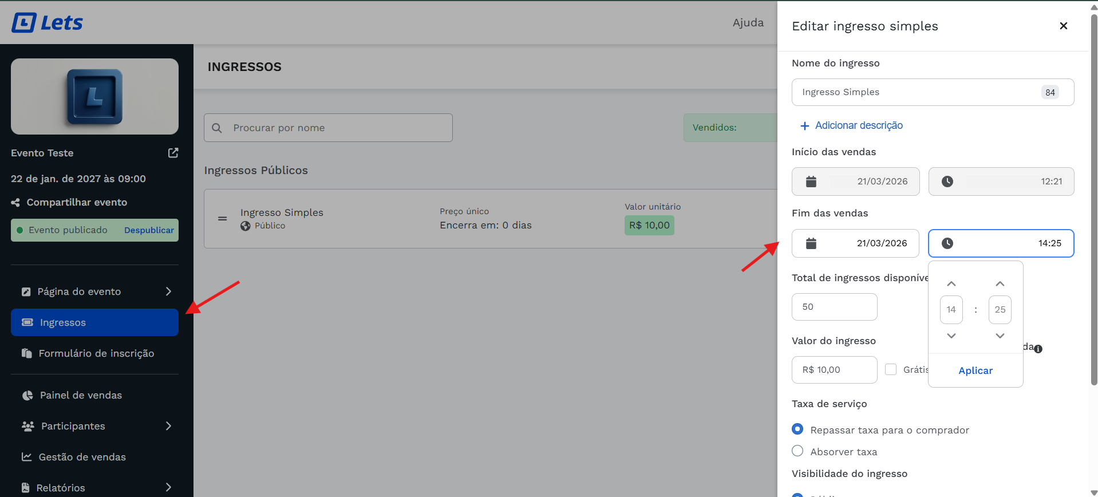Click the Adicionar descrição link
The width and height of the screenshot is (1098, 497).
[x=858, y=125]
